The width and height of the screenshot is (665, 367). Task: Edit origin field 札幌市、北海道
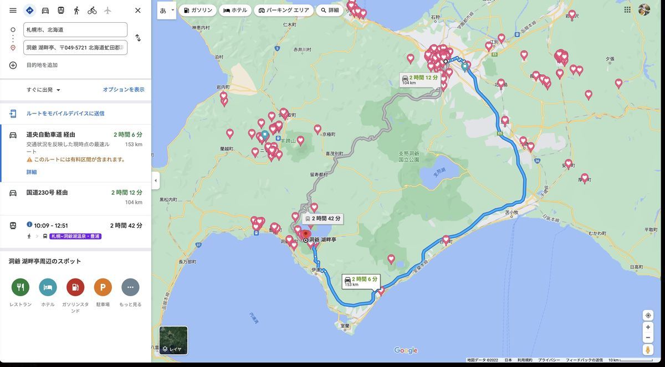(x=75, y=29)
